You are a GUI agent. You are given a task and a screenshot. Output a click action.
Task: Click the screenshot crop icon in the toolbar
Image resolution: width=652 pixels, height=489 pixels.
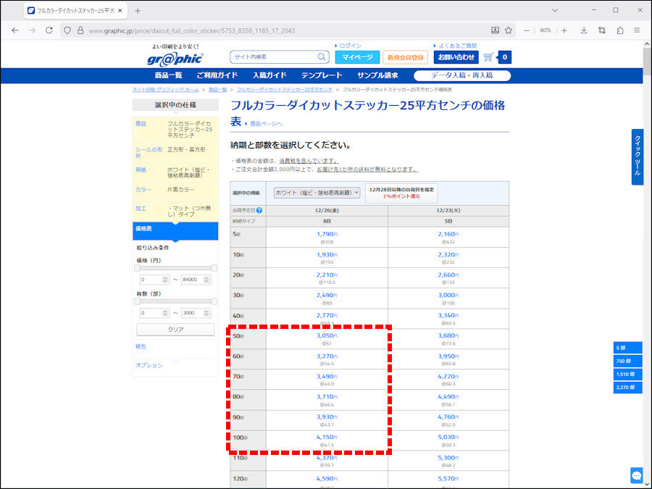pos(602,30)
